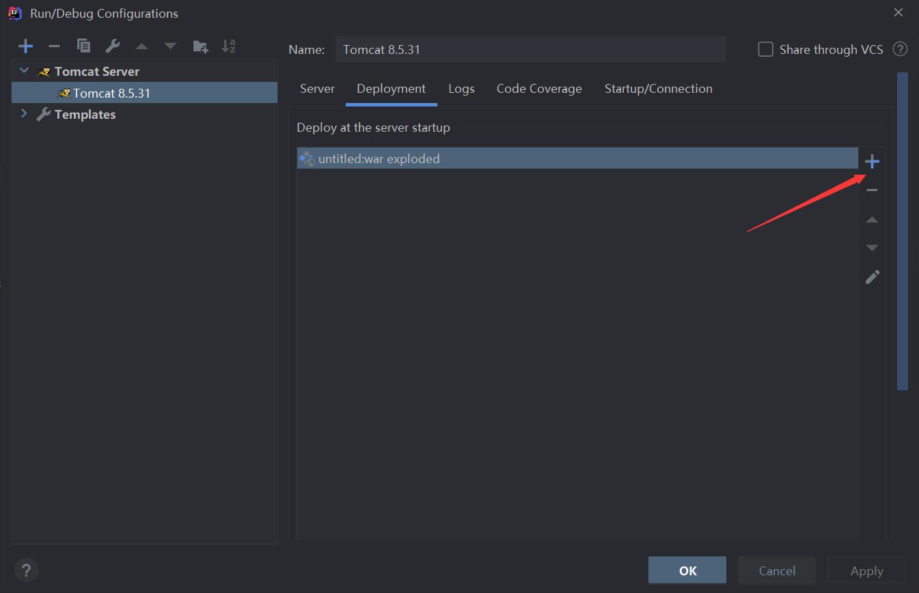
Task: Open the Logs tab
Action: click(x=461, y=89)
